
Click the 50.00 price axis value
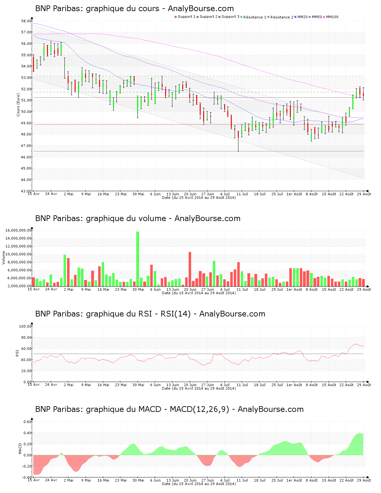pyautogui.click(x=26, y=112)
